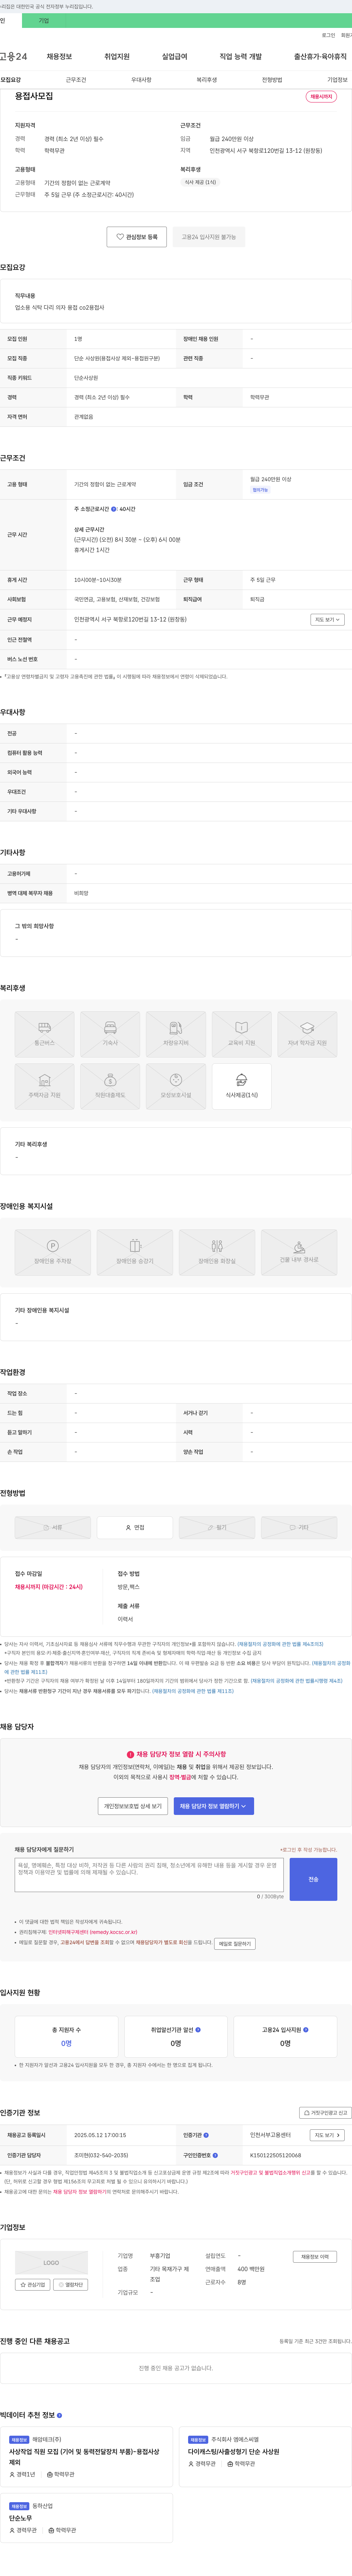Screen dimensions: 352x2576
Task: Open 채용정보 이력 button
Action: 315,2257
